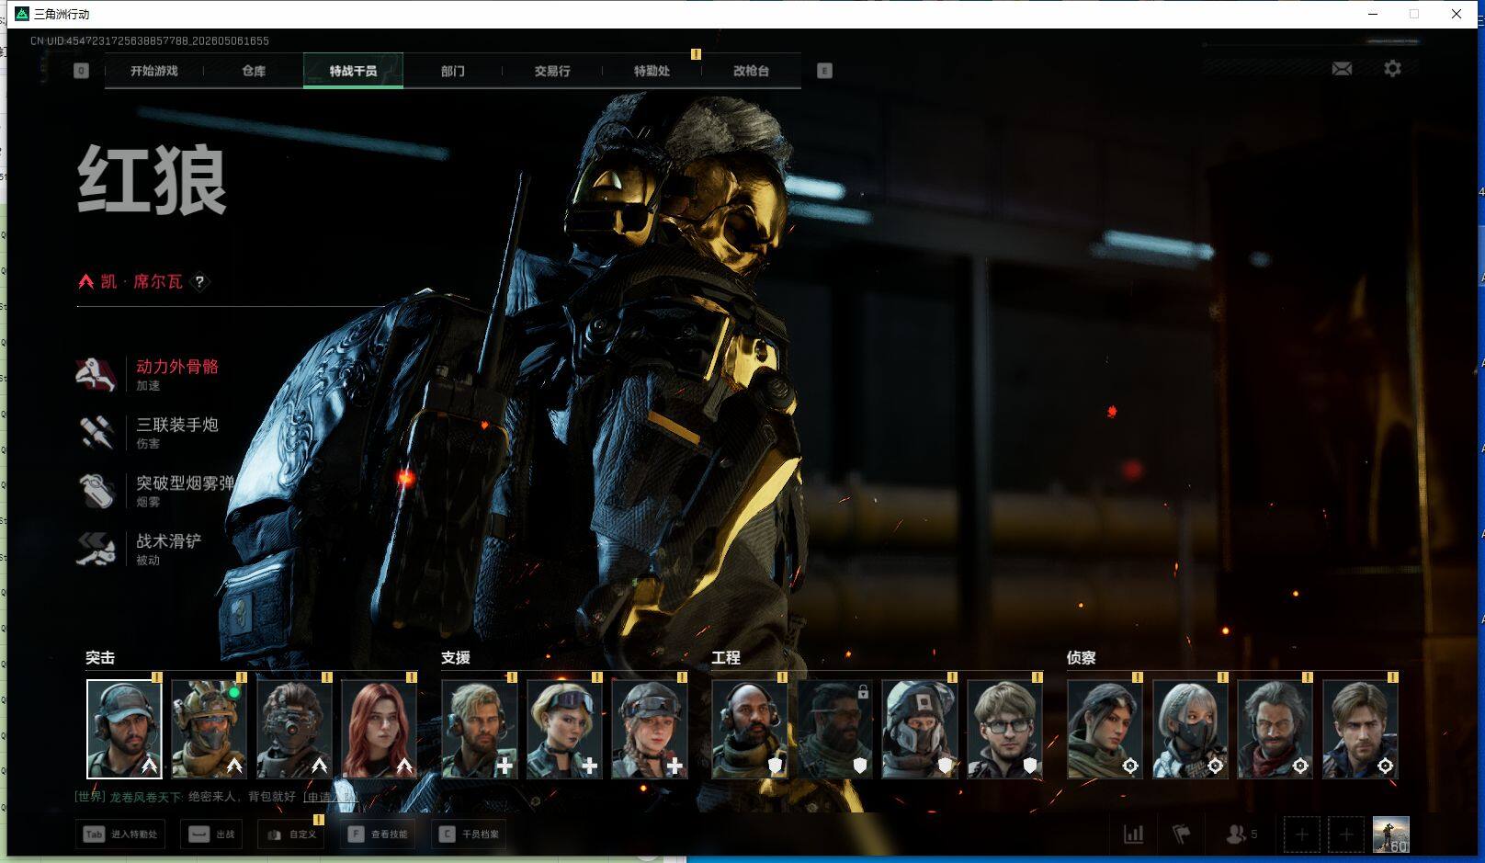This screenshot has height=863, width=1485.
Task: Open the help question mark beside 凯·席尔瓦
Action: [x=199, y=282]
